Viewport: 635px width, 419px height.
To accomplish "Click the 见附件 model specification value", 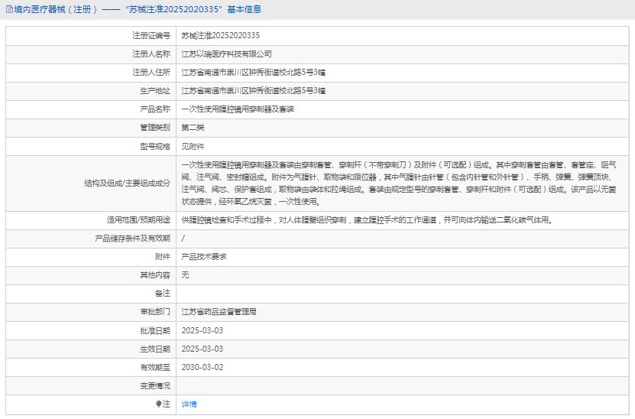I will (x=193, y=146).
